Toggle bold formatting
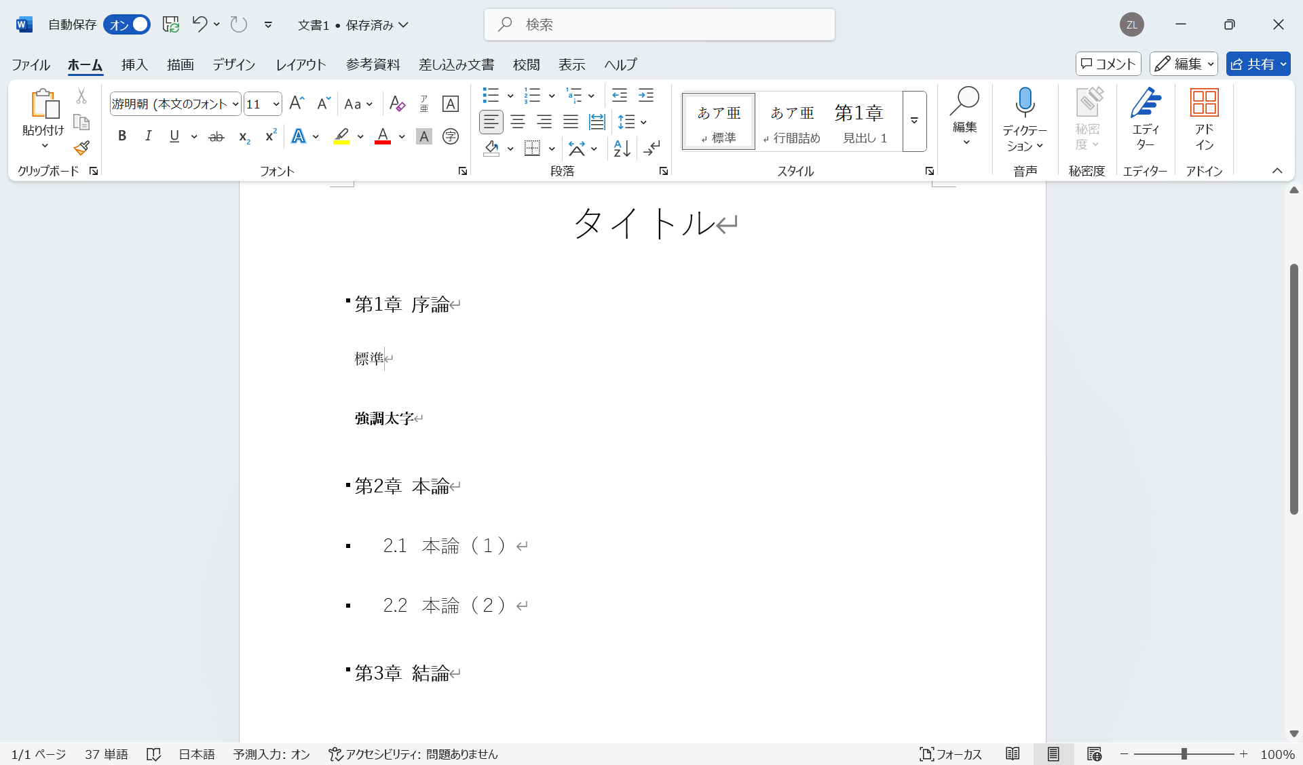Screen dimensions: 1303x765 [122, 136]
